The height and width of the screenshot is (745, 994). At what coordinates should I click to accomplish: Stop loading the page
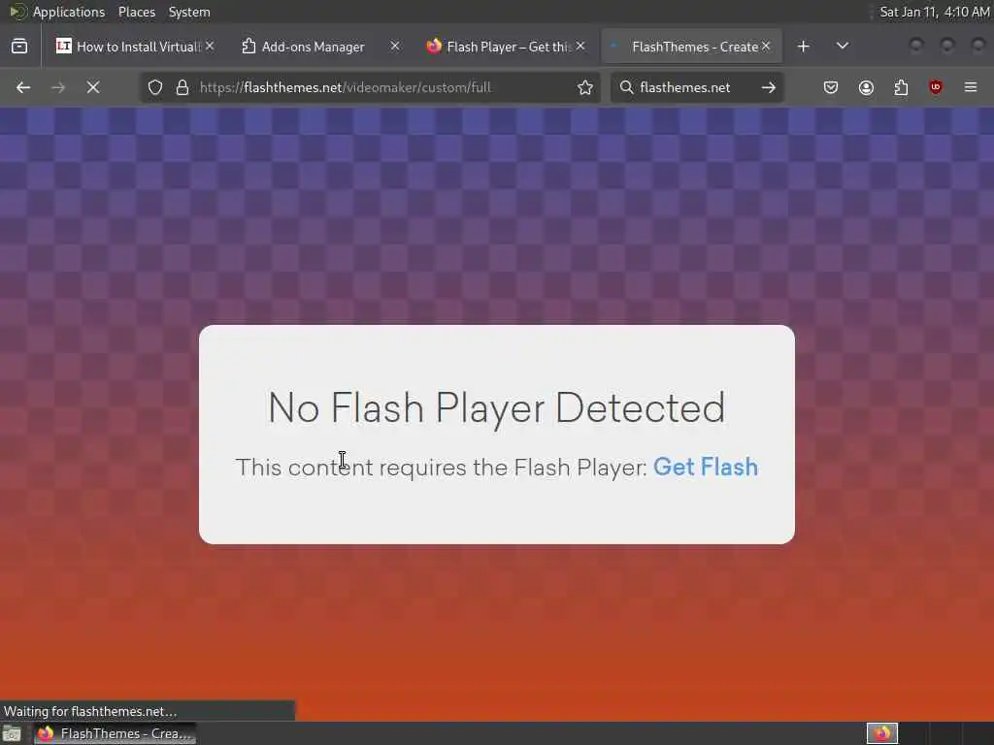click(93, 87)
